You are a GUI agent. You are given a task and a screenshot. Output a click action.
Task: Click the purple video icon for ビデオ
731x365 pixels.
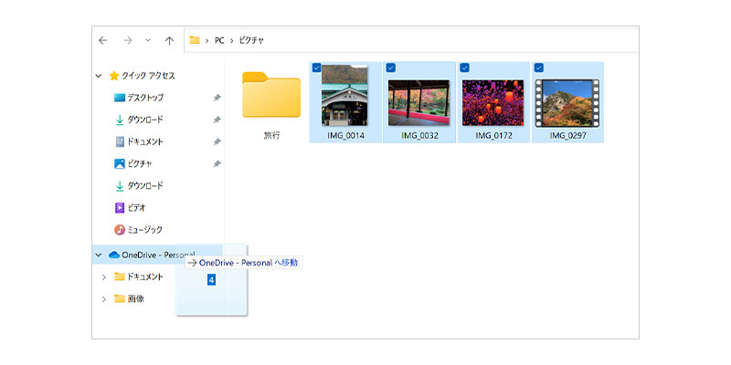pos(120,208)
